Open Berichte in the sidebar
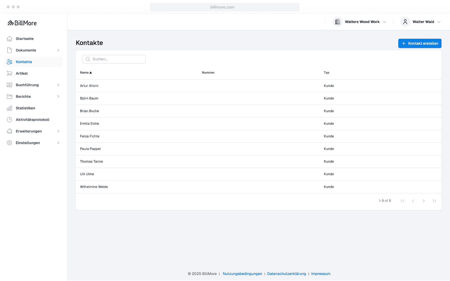Screen dimensions: 450x281 pos(23,97)
